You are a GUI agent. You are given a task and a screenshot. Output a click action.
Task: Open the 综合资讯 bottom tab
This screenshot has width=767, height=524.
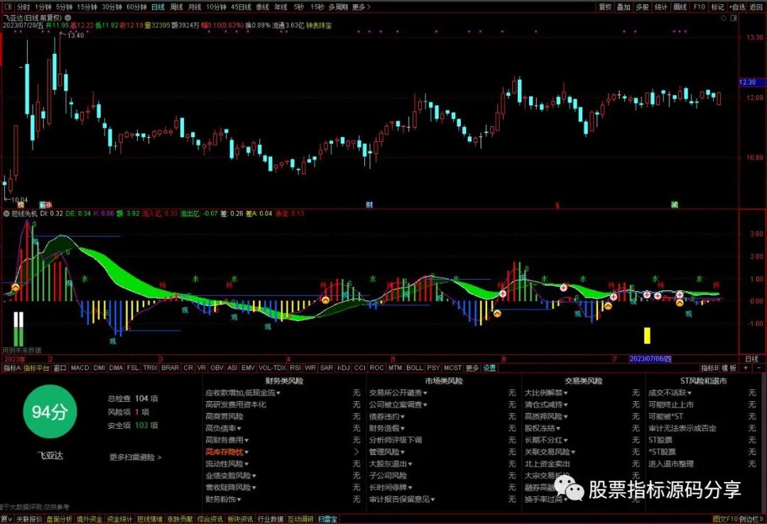210,519
